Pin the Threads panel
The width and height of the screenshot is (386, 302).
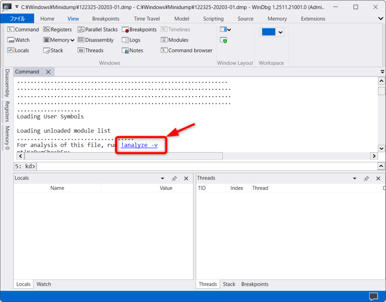[x=366, y=178]
